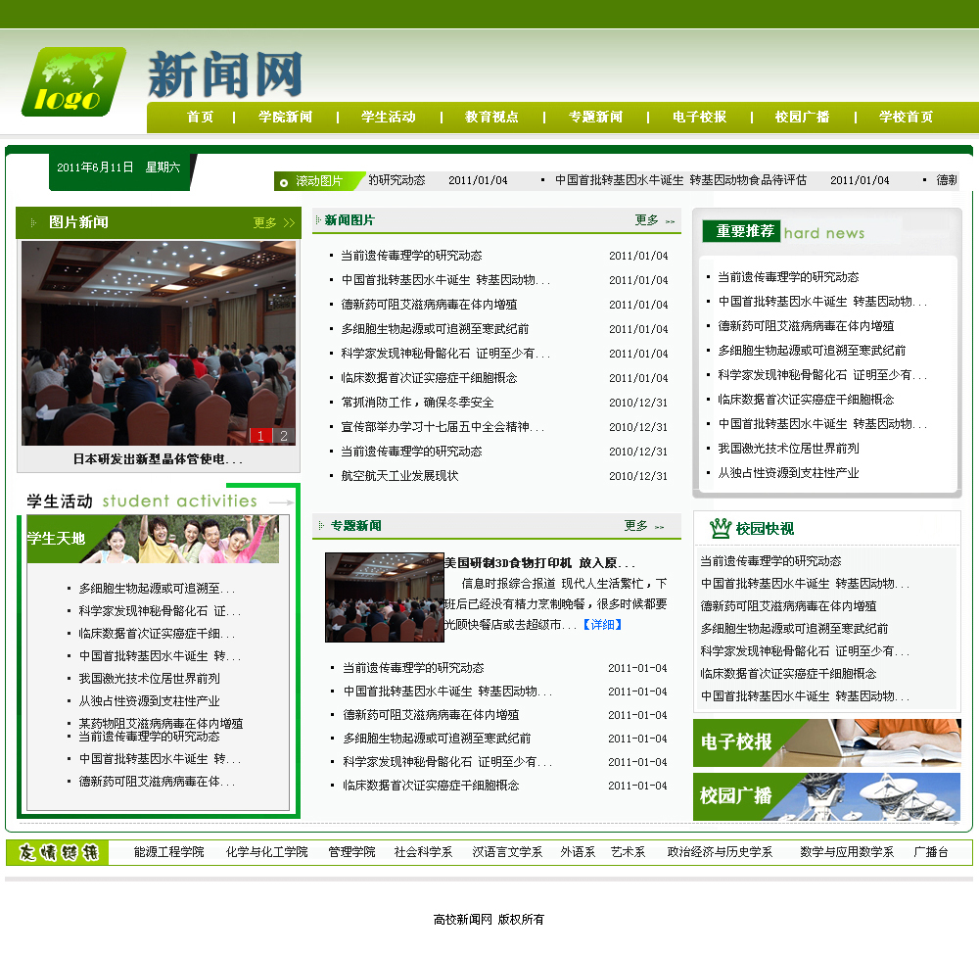This screenshot has height=955, width=979.
Task: Open 多细胞生物起源 item dated 2011/01/04
Action: point(436,328)
